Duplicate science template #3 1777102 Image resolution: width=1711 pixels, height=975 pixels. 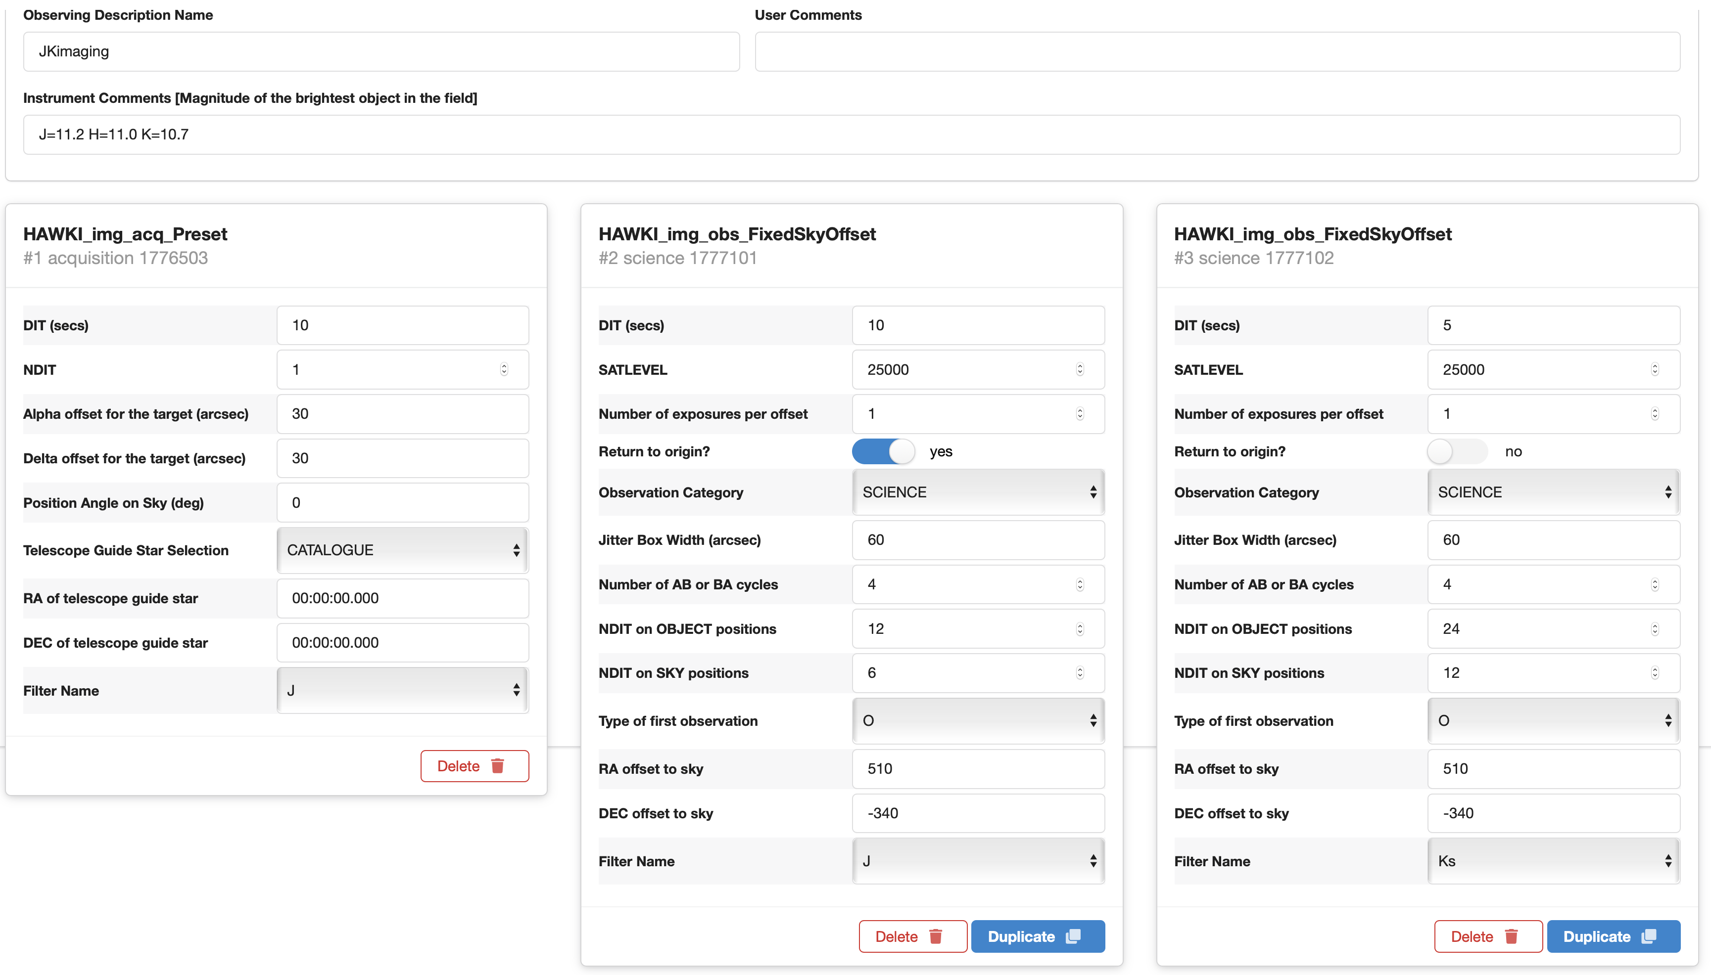point(1613,936)
